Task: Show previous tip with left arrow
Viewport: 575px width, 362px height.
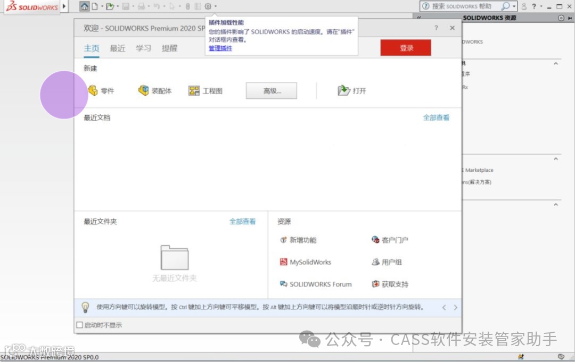Action: click(x=444, y=307)
